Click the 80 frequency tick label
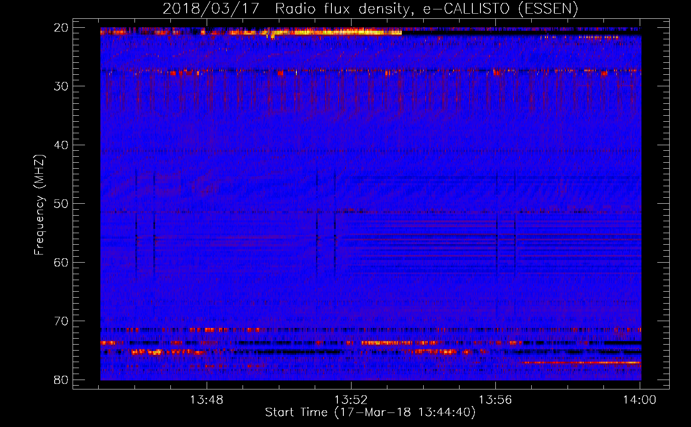 tap(61, 380)
